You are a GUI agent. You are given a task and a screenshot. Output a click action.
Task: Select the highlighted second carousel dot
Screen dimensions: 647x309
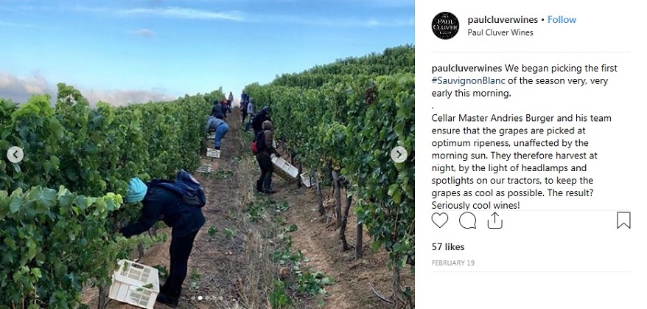(200, 298)
